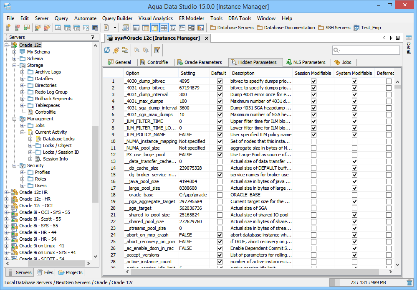Toggle Default checkbox for _4030_dump_bitvec
This screenshot has height=290, width=417.
(220, 81)
